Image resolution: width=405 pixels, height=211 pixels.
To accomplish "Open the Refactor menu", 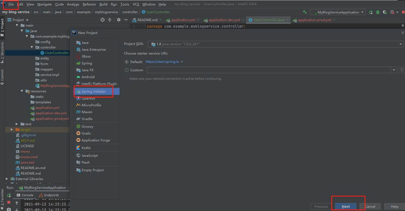I will (x=89, y=4).
